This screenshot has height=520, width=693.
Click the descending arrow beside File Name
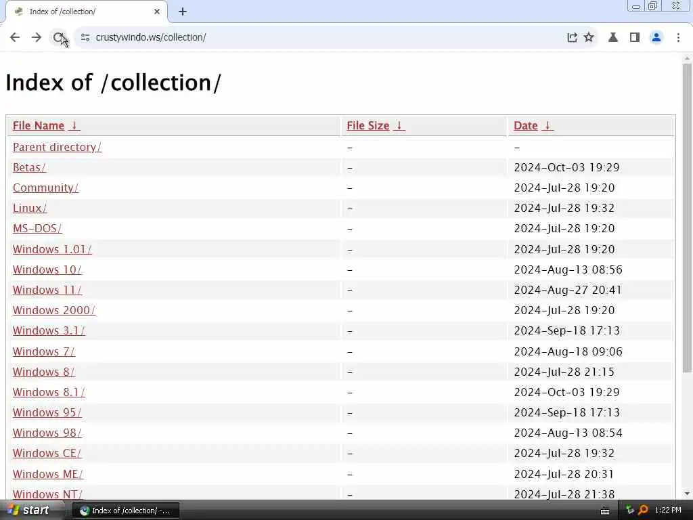(x=74, y=125)
